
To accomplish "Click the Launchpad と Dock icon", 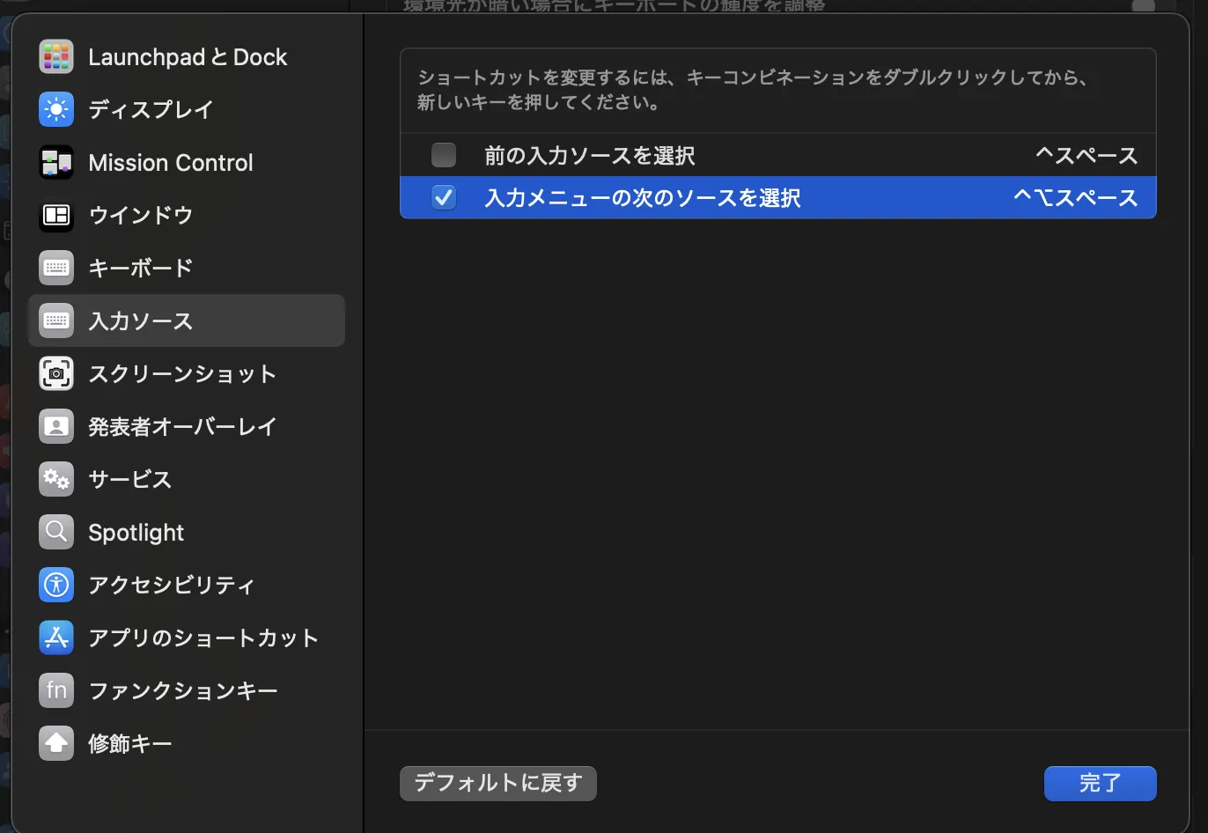I will click(x=55, y=56).
